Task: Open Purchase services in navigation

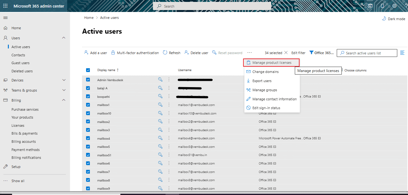Action: [x=25, y=109]
